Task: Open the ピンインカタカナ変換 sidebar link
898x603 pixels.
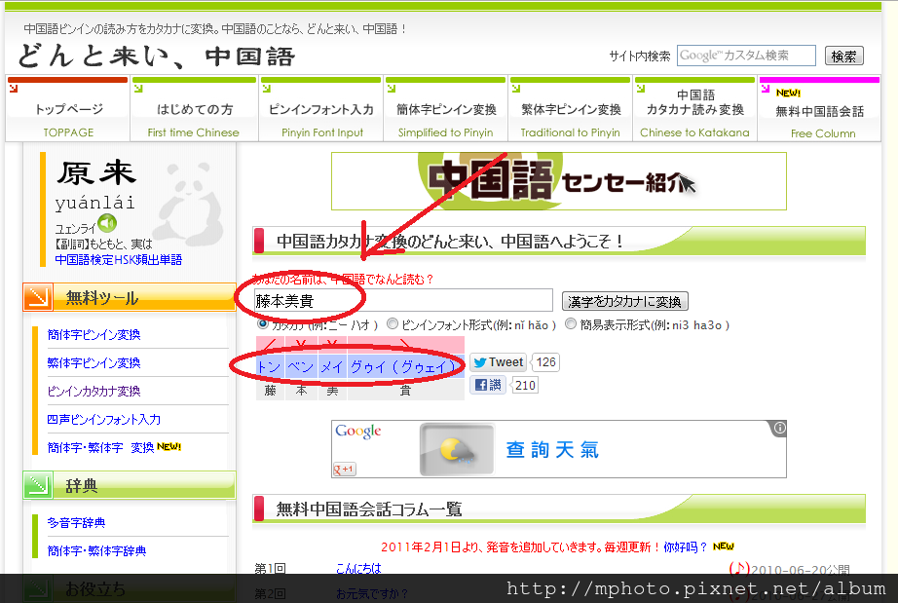Action: pos(94,391)
